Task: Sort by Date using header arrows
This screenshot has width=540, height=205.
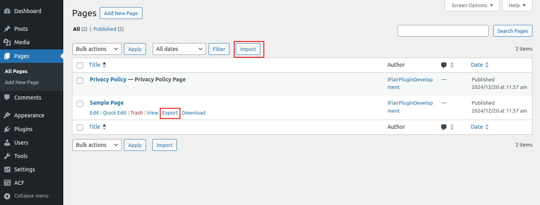Action: (x=487, y=65)
